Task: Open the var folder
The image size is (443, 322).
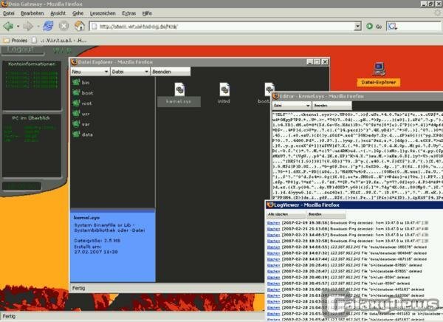Action: 81,124
